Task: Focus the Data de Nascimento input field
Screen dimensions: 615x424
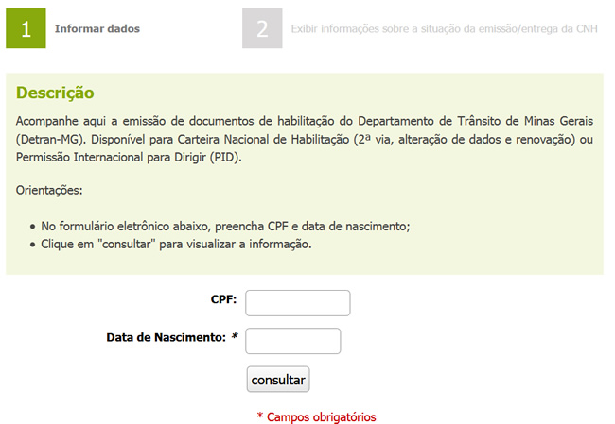Action: pyautogui.click(x=293, y=341)
